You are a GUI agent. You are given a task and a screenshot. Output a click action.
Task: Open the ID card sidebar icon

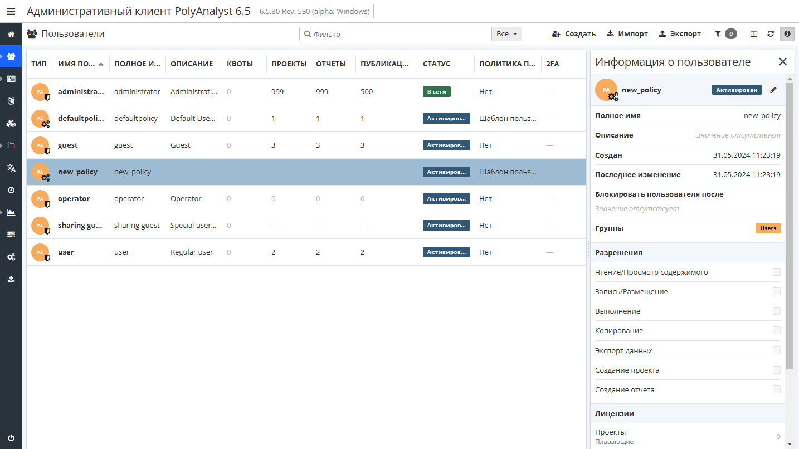pyautogui.click(x=11, y=79)
